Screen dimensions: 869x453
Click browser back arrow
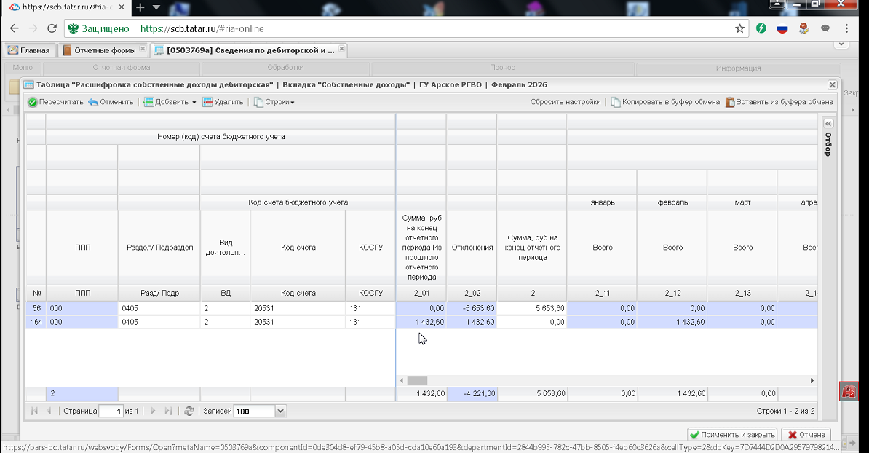pos(15,28)
